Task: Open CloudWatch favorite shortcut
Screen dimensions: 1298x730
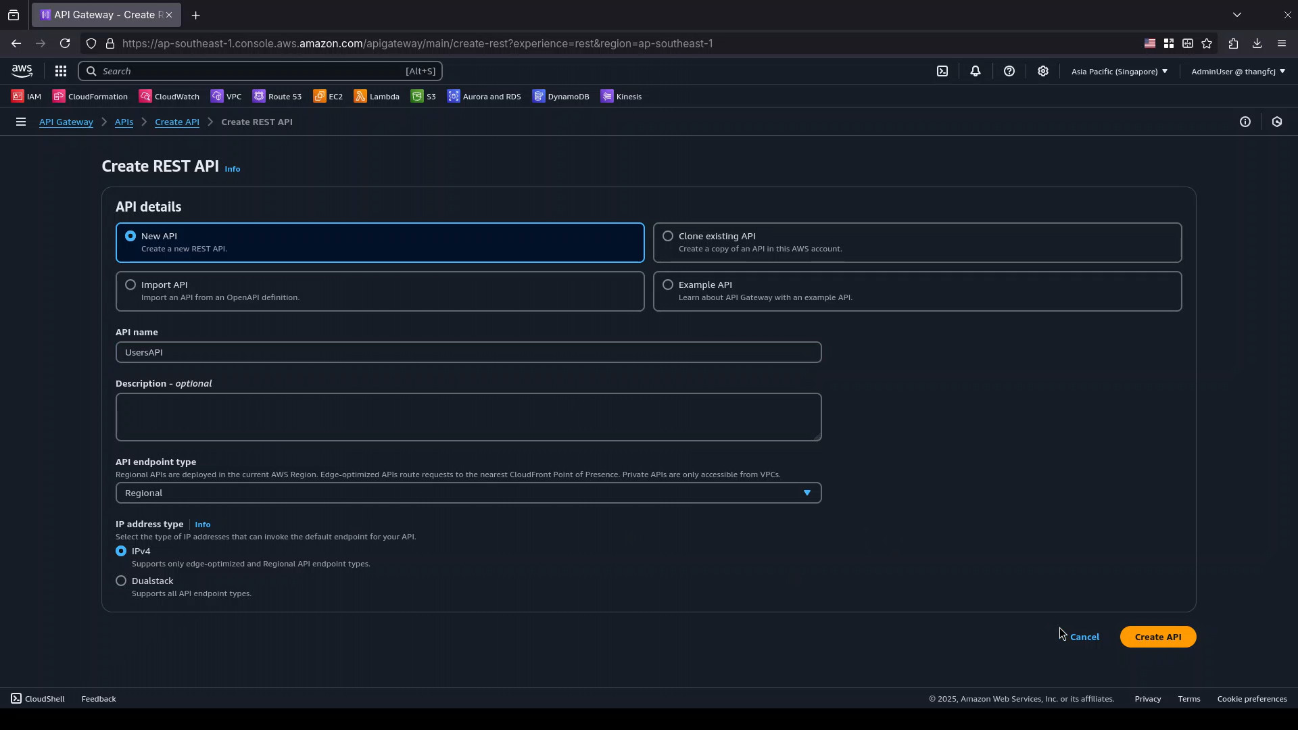Action: [x=169, y=97]
